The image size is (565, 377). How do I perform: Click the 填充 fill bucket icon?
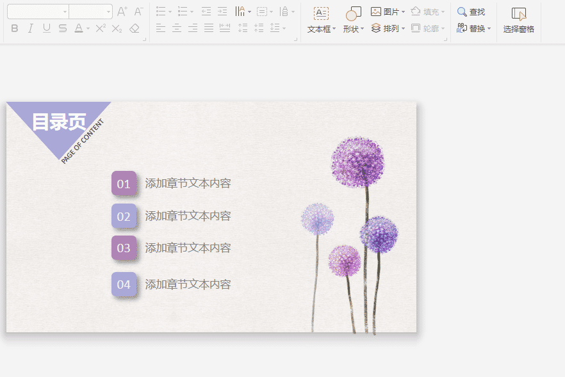[x=416, y=12]
